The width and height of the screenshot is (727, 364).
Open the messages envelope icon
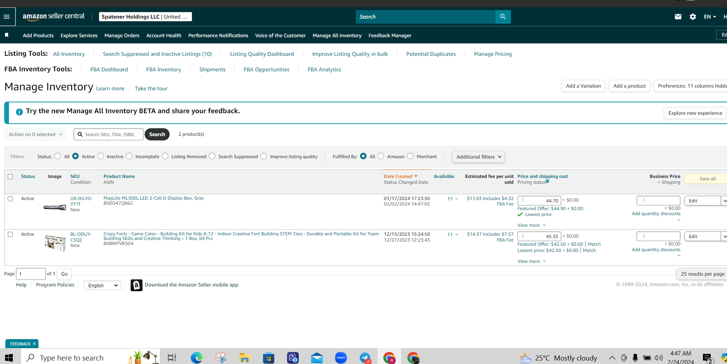678,17
